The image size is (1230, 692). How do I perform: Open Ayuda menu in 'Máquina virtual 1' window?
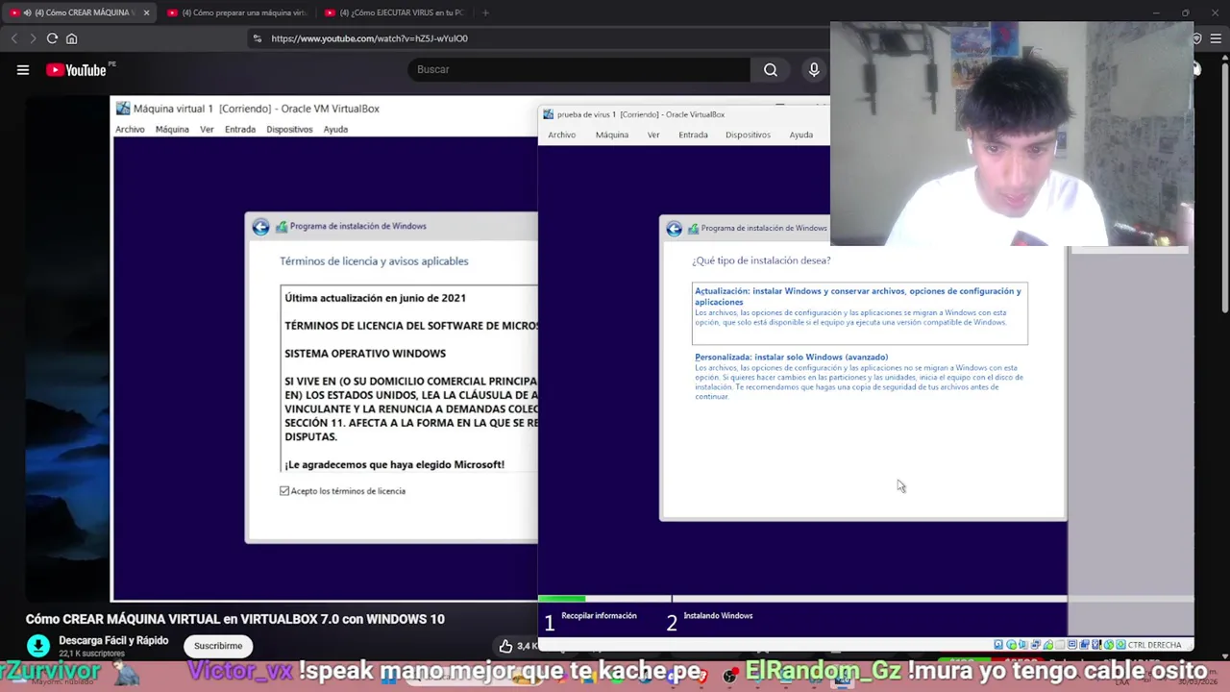pos(335,130)
